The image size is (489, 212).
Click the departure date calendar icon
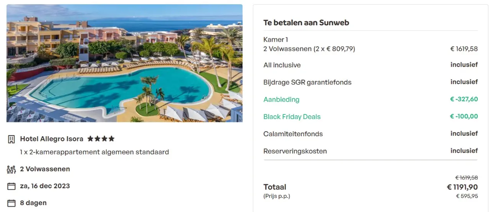tap(11, 186)
